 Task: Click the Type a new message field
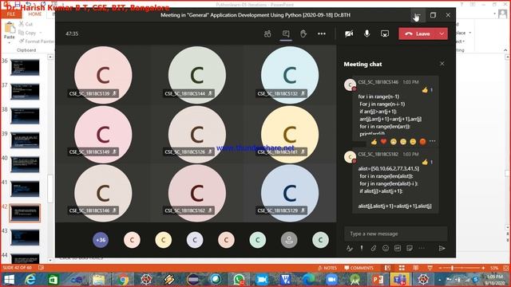tap(396, 234)
